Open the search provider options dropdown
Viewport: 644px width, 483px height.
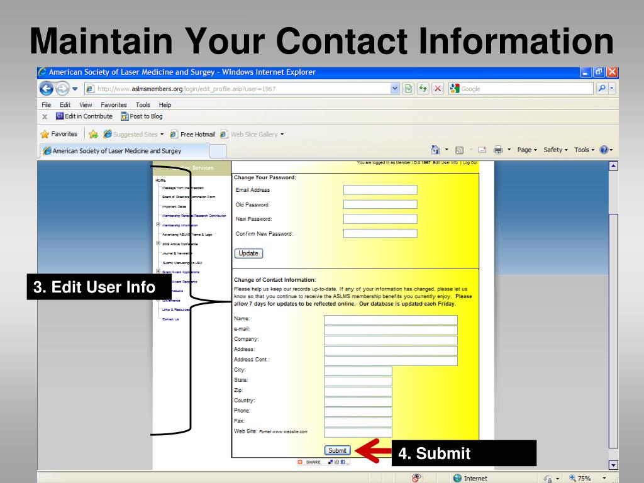(x=611, y=88)
